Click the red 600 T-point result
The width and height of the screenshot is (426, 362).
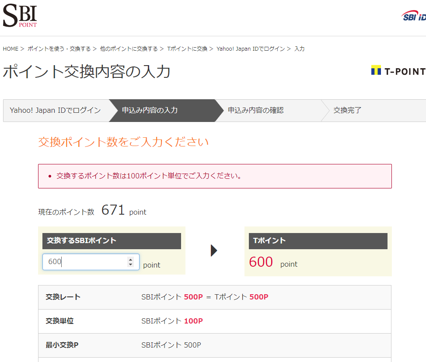[x=261, y=262]
